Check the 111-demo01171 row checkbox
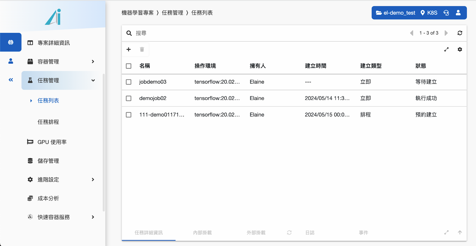476x246 pixels. pos(129,115)
